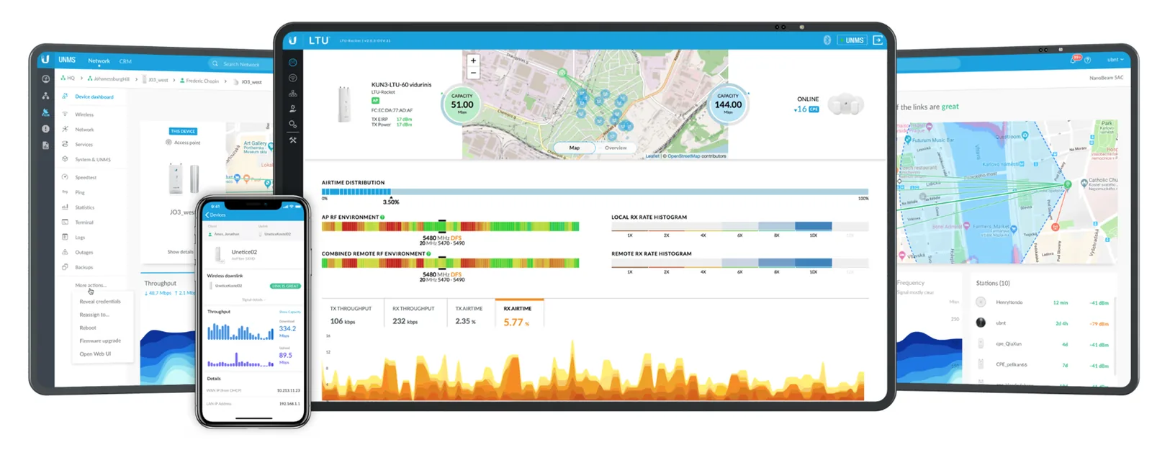Switch map toggle to Overview
The height and width of the screenshot is (450, 1152).
[x=616, y=148]
